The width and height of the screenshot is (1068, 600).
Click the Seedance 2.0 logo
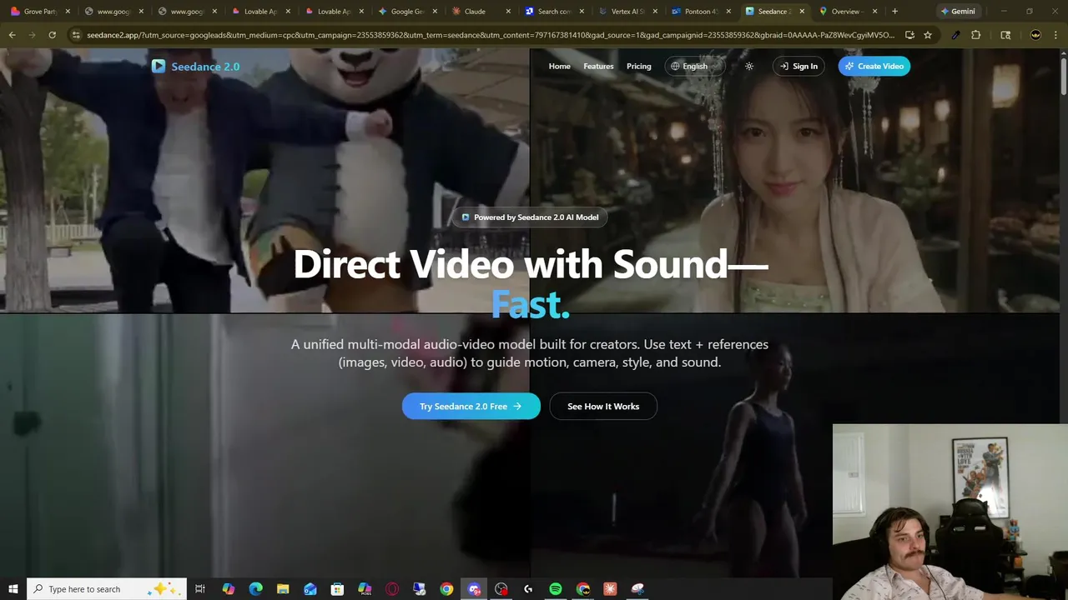(x=195, y=67)
